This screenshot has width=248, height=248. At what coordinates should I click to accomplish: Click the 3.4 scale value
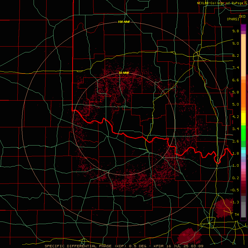pyautogui.click(x=236, y=129)
